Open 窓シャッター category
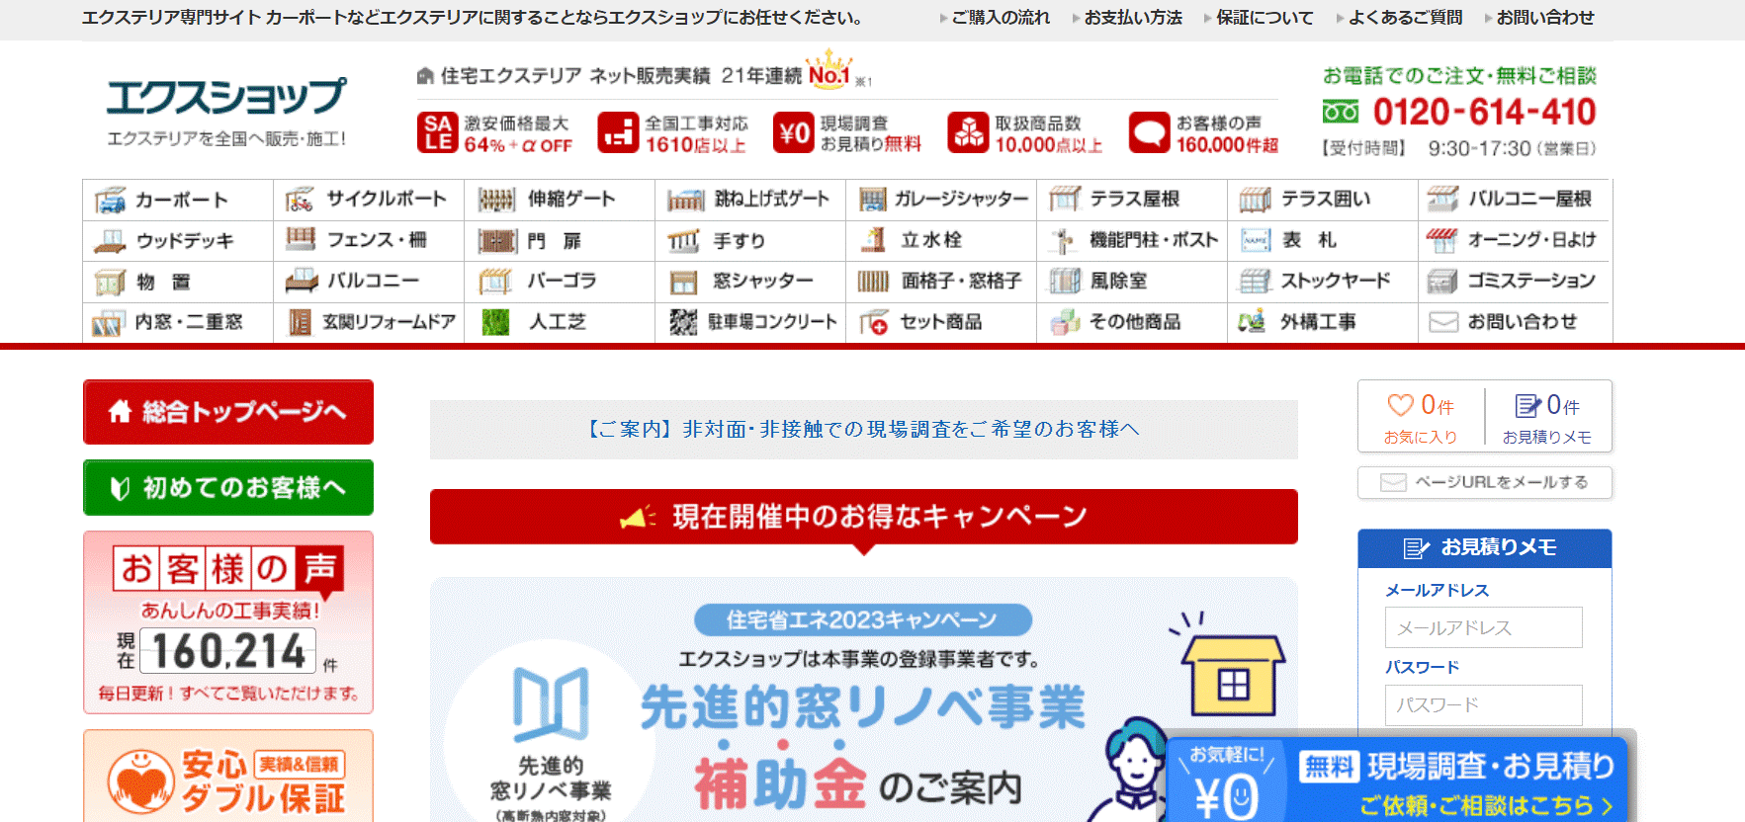Screen dimensions: 1745x822 [750, 281]
